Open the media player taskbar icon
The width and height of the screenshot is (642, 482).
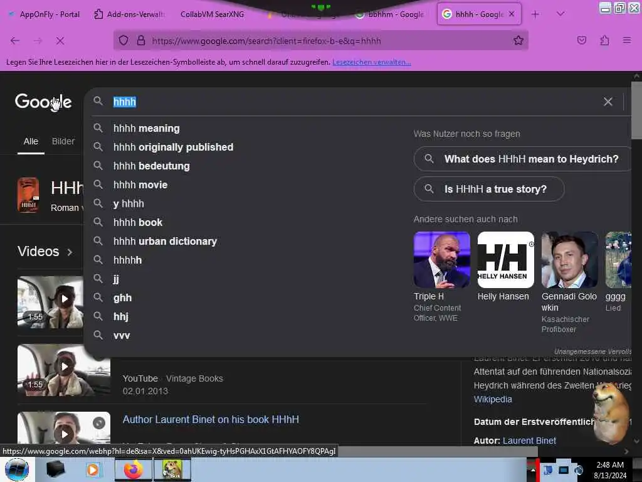(93, 469)
